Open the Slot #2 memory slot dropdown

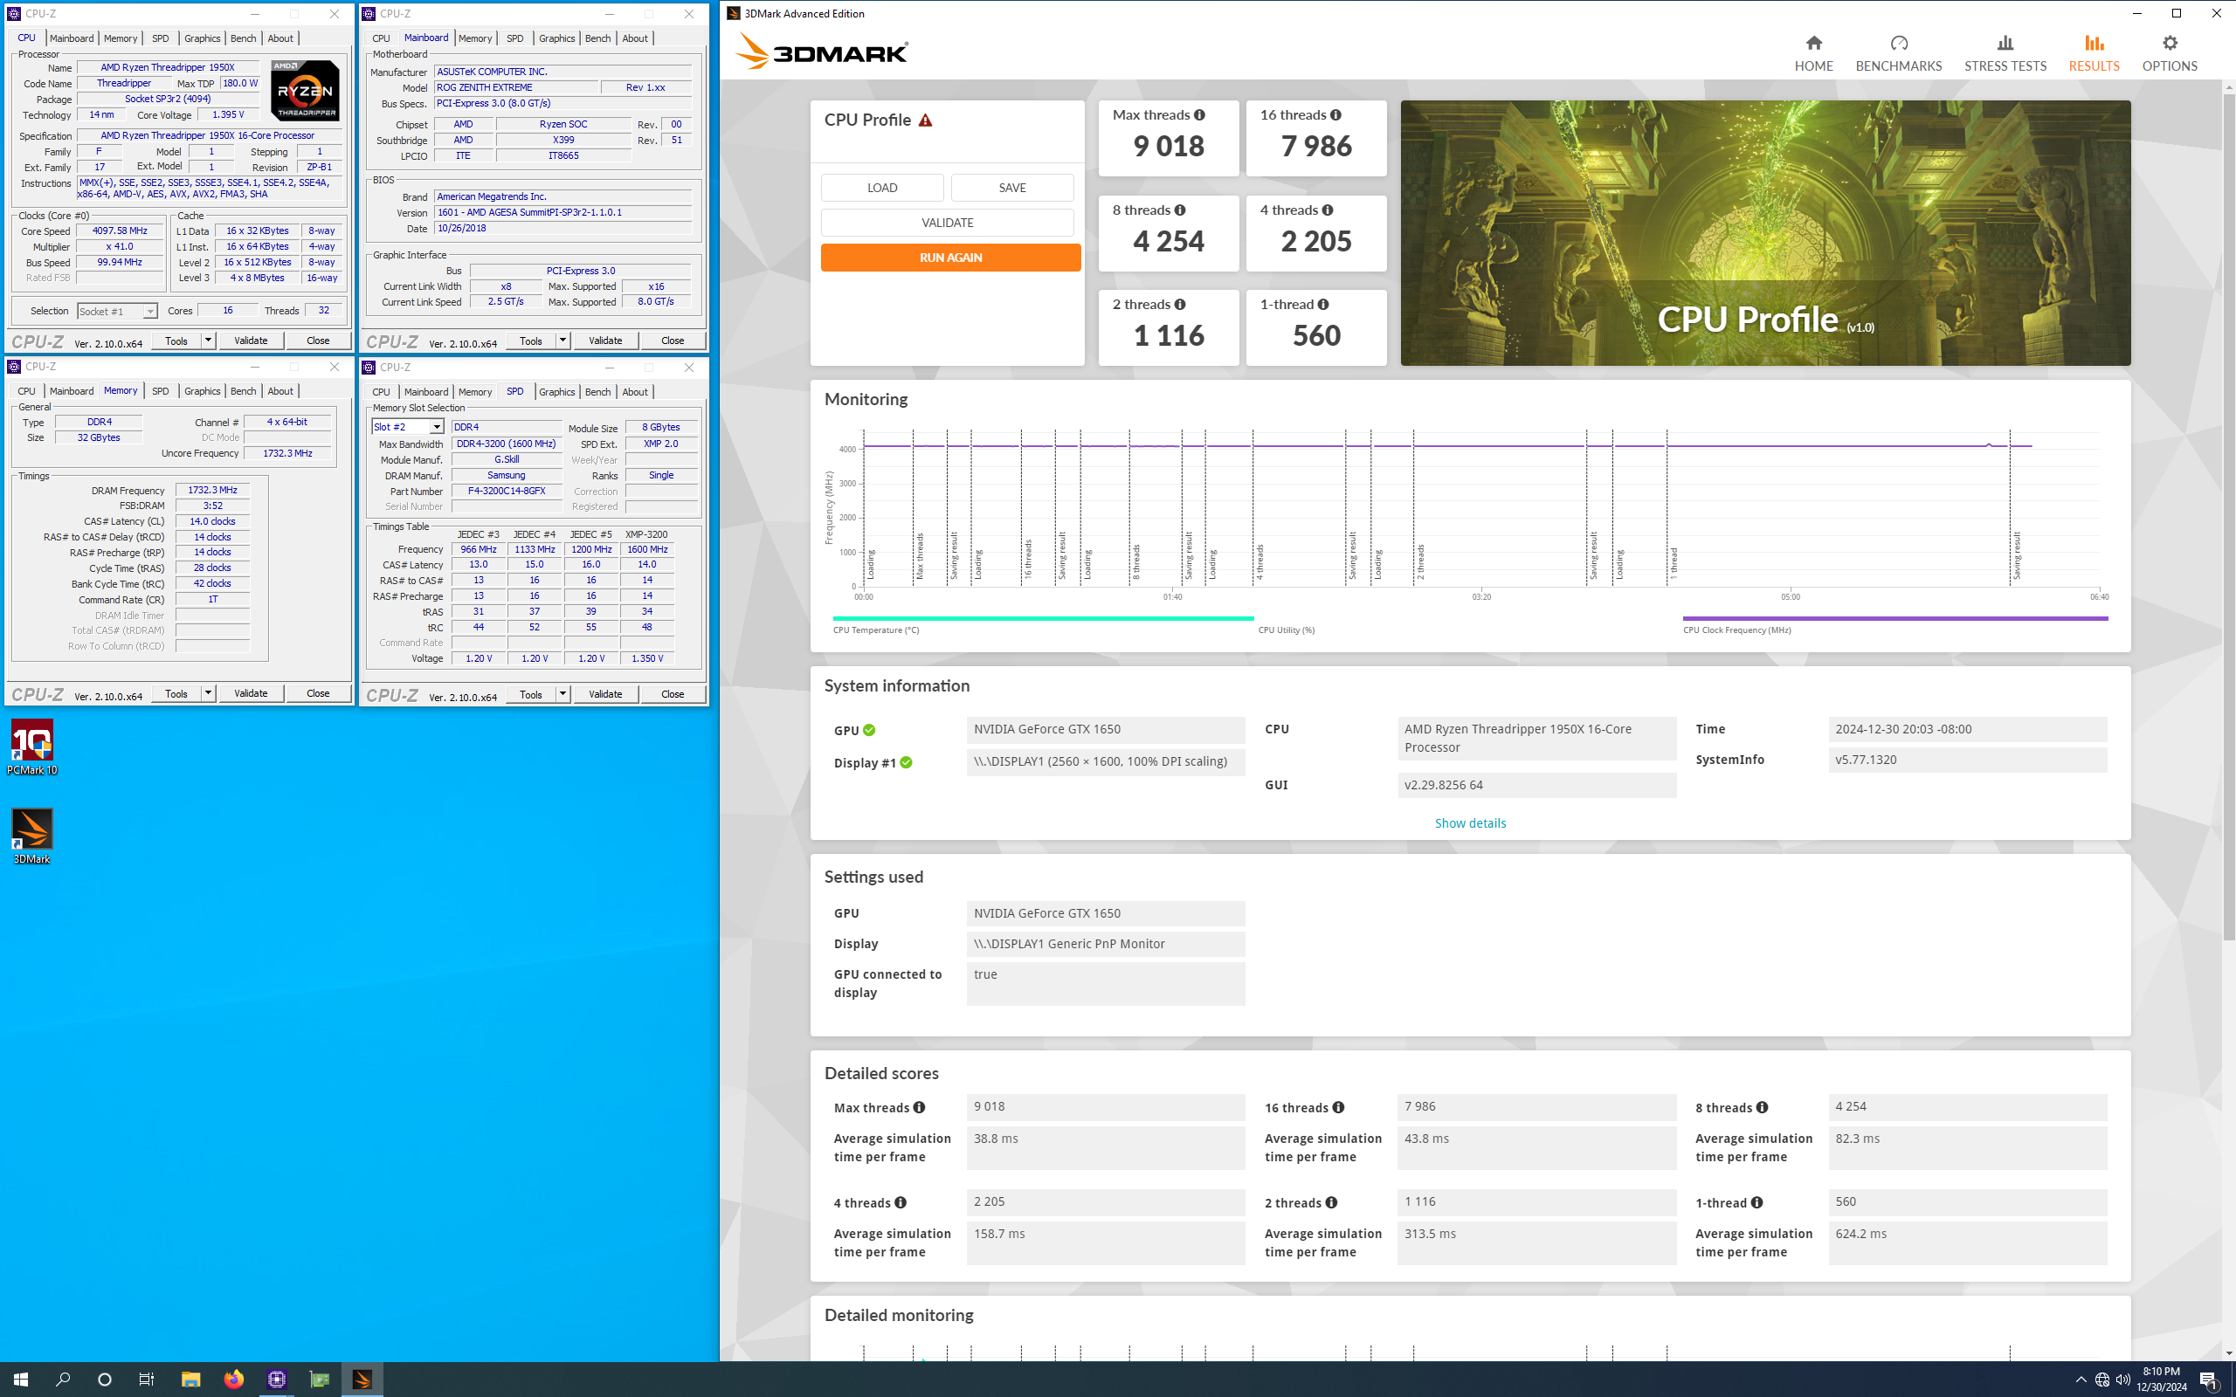point(408,427)
